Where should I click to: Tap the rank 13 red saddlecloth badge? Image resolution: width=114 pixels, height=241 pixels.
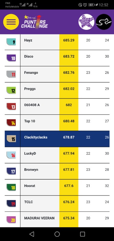click(11, 107)
